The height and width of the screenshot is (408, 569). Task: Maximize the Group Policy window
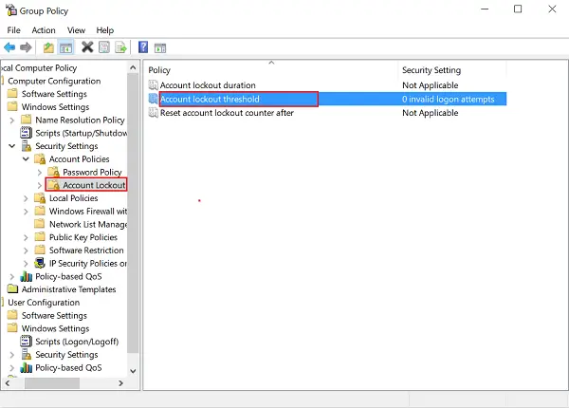(x=518, y=9)
